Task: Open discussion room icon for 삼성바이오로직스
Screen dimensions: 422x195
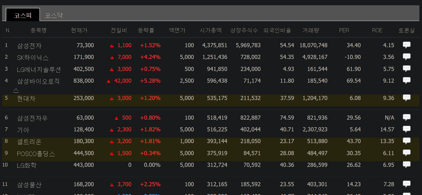Action: [407, 81]
